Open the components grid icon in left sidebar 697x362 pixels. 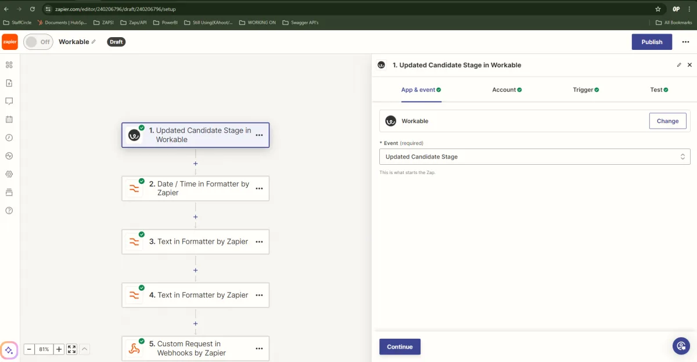click(x=9, y=64)
